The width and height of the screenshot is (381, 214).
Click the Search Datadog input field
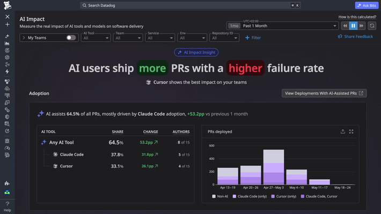click(x=190, y=5)
